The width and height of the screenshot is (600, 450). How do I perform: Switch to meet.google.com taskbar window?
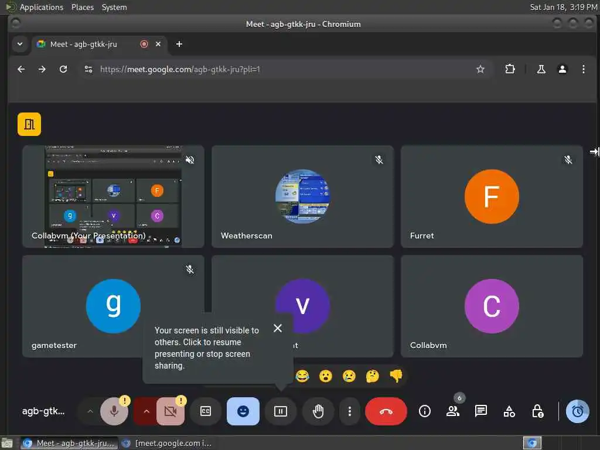point(166,443)
